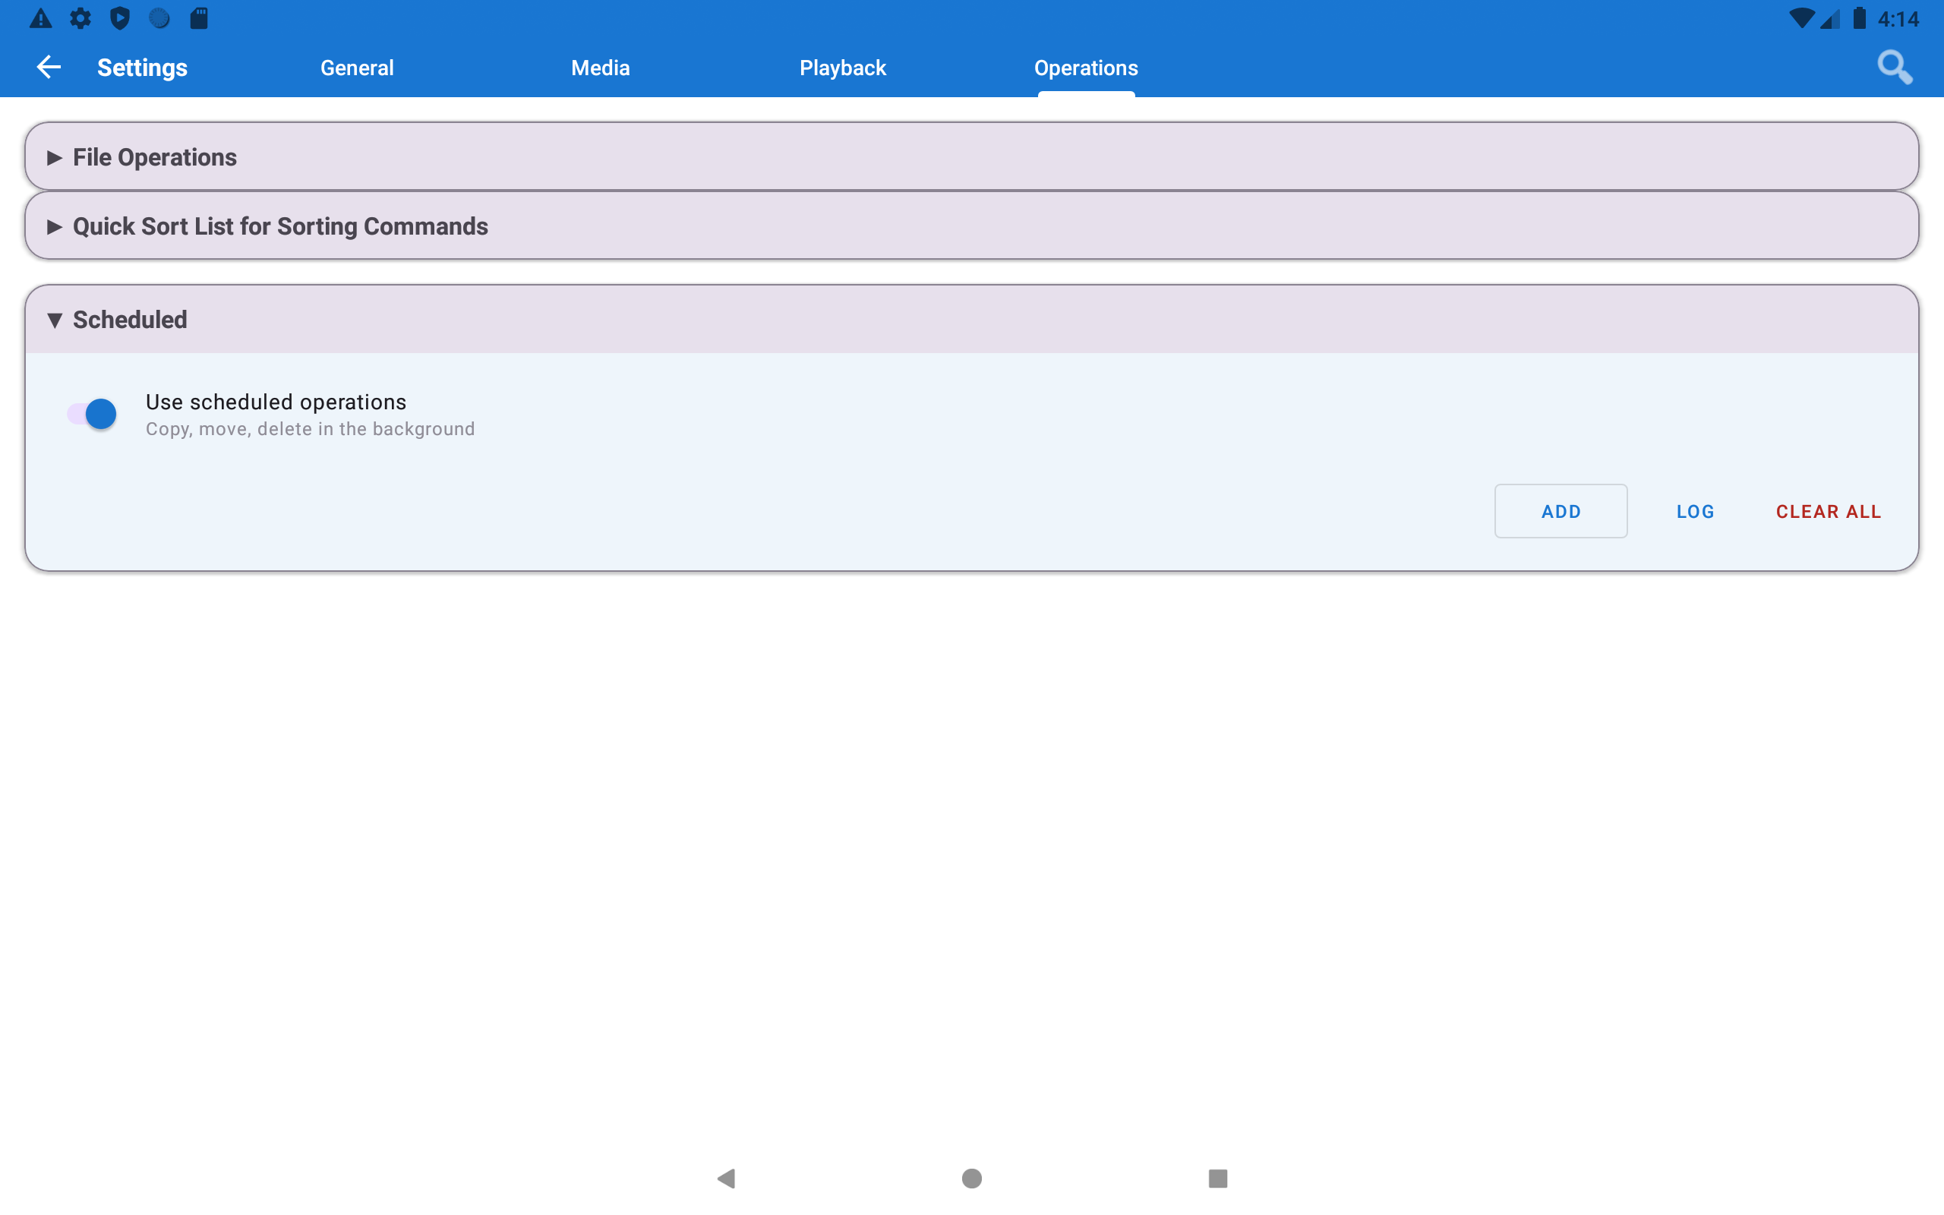Screen dimensions: 1944x1215
Task: Disable the Use scheduled operations switch
Action: point(92,414)
